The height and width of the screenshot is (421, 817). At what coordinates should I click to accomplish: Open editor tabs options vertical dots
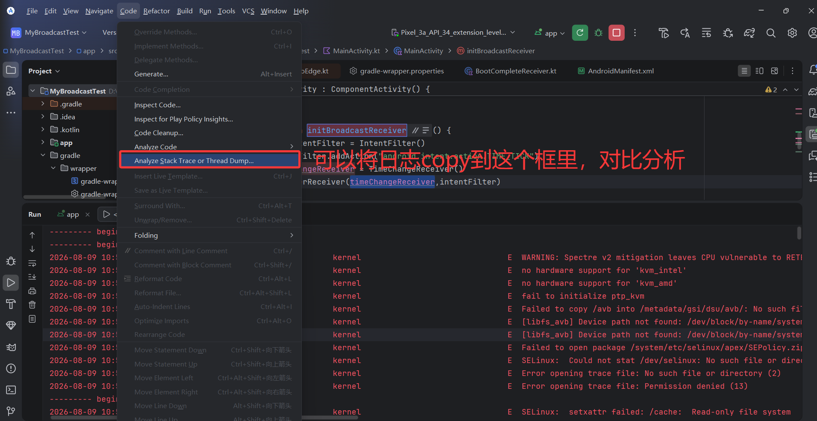pyautogui.click(x=793, y=71)
